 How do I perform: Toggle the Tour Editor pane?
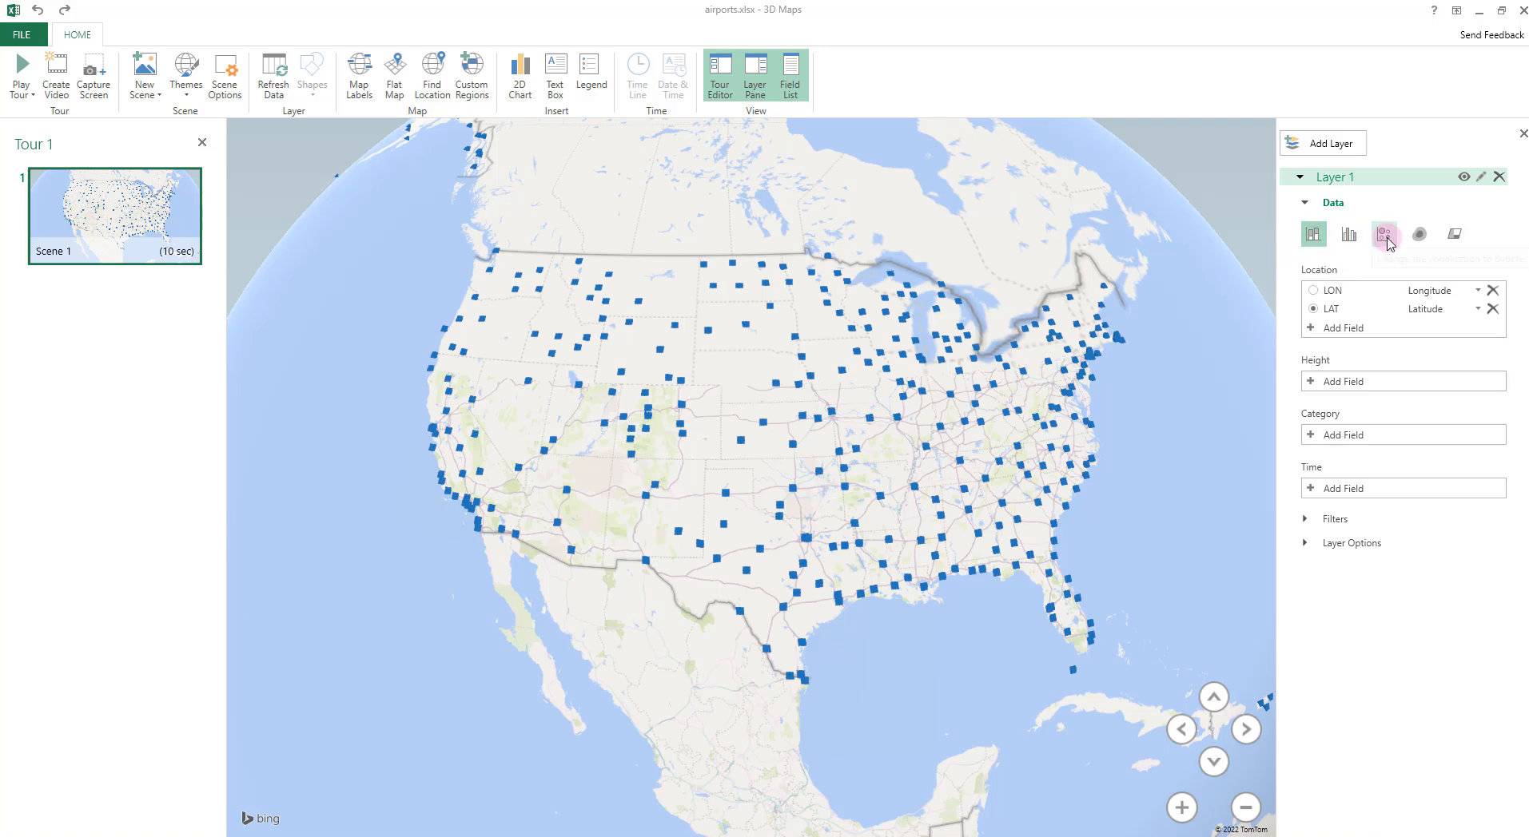(720, 76)
